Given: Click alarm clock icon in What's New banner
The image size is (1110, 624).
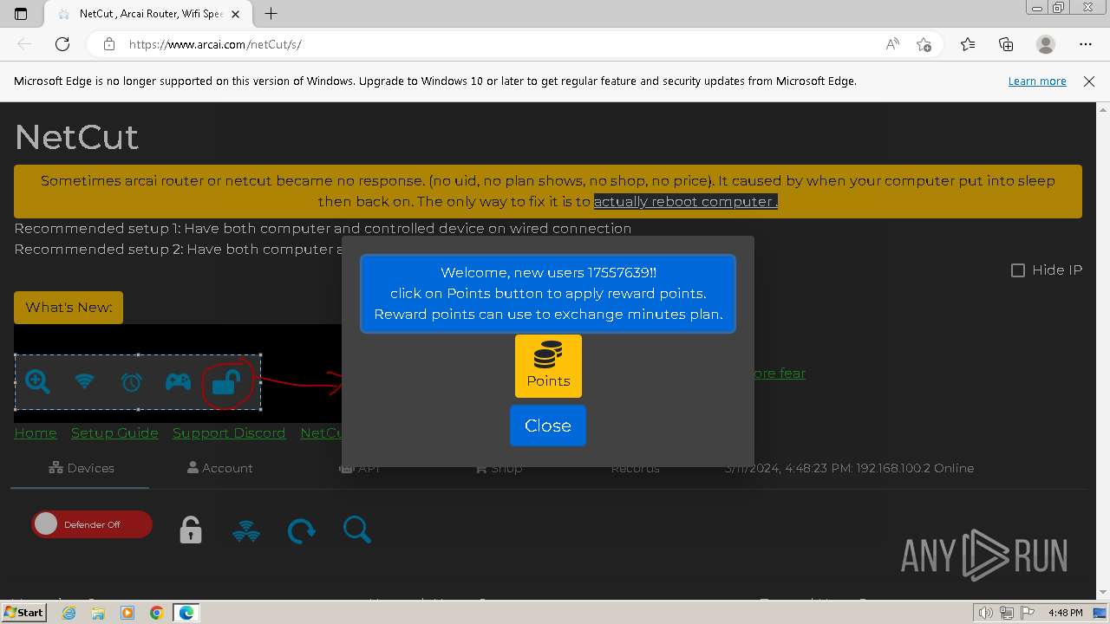Looking at the screenshot, I should 131,381.
